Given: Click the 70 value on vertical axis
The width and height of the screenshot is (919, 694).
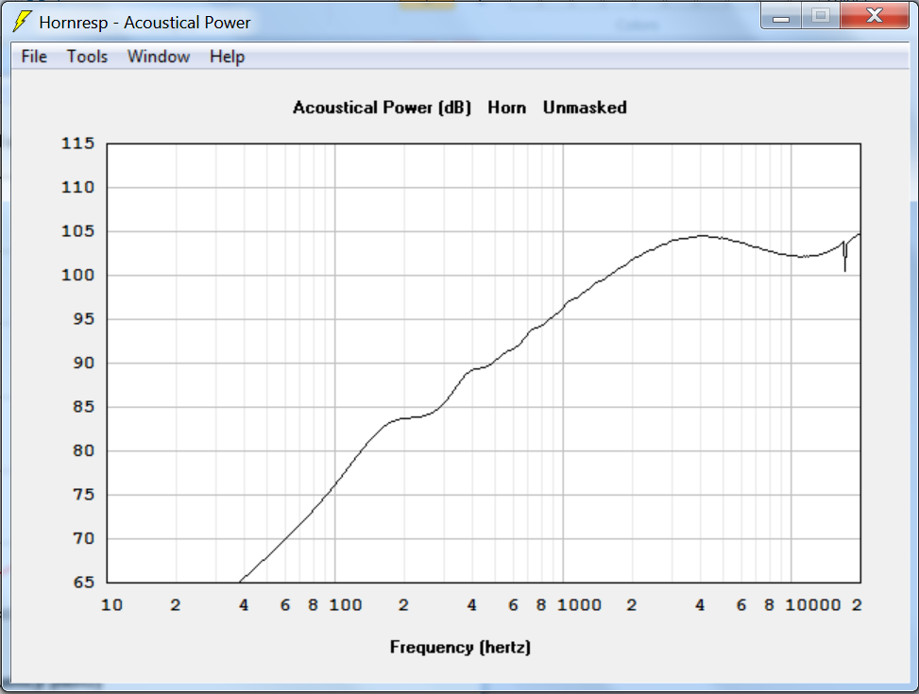Looking at the screenshot, I should [x=83, y=538].
